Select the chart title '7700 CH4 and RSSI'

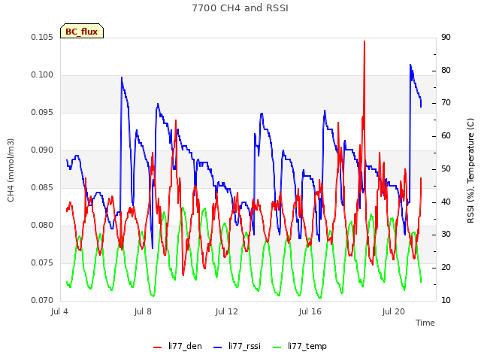click(x=240, y=8)
